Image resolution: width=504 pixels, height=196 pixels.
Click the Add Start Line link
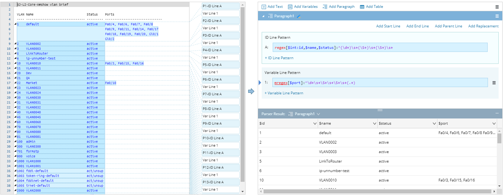(x=388, y=26)
